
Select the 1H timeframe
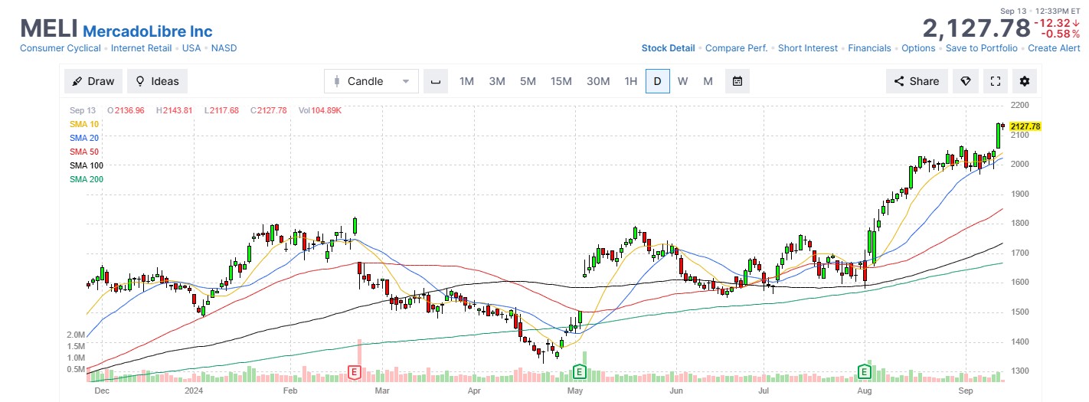pyautogui.click(x=630, y=81)
